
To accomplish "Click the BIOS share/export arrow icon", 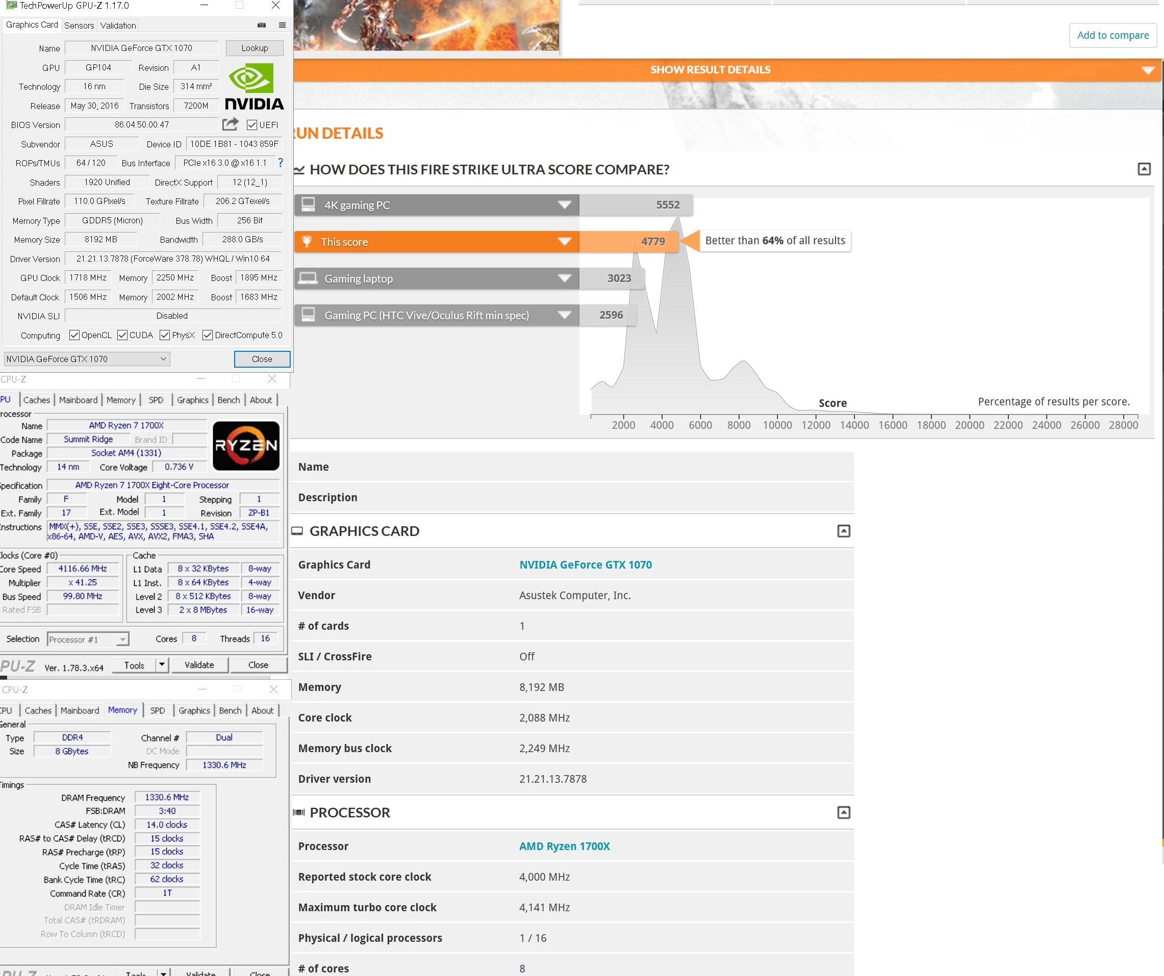I will 230,124.
